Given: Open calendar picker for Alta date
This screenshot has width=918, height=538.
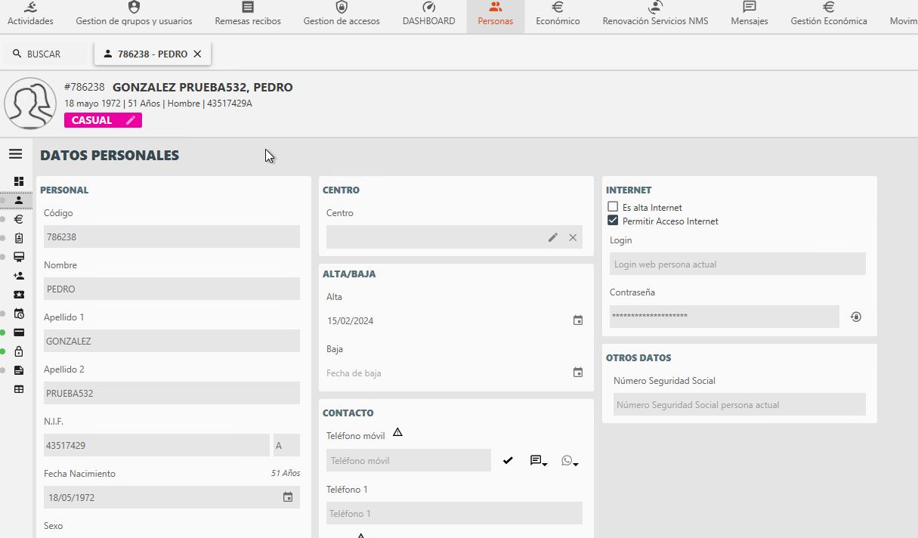Looking at the screenshot, I should click(578, 320).
